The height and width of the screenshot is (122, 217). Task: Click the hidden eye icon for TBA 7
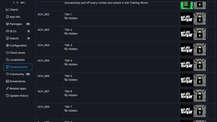(66, 111)
